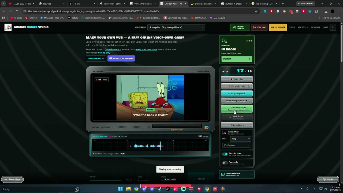Open the Tutorials nav item
This screenshot has width=343, height=193.
[316, 27]
